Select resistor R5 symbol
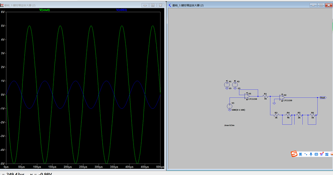Viewport: 333px width, 175px height. pos(299,115)
